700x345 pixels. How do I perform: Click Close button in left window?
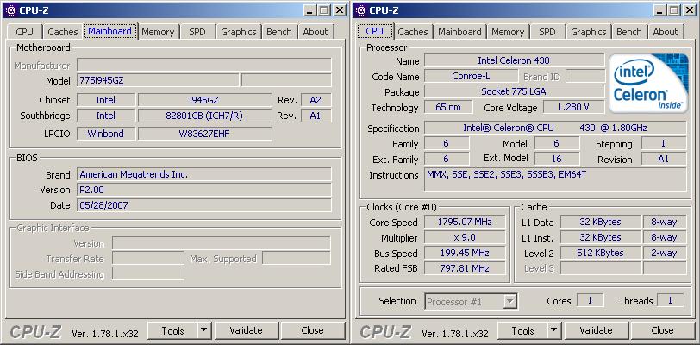tap(312, 330)
